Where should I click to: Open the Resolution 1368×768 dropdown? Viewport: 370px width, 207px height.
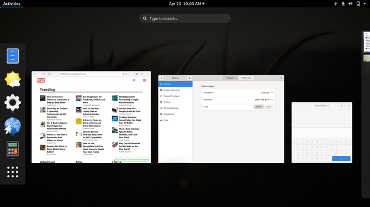(x=263, y=100)
